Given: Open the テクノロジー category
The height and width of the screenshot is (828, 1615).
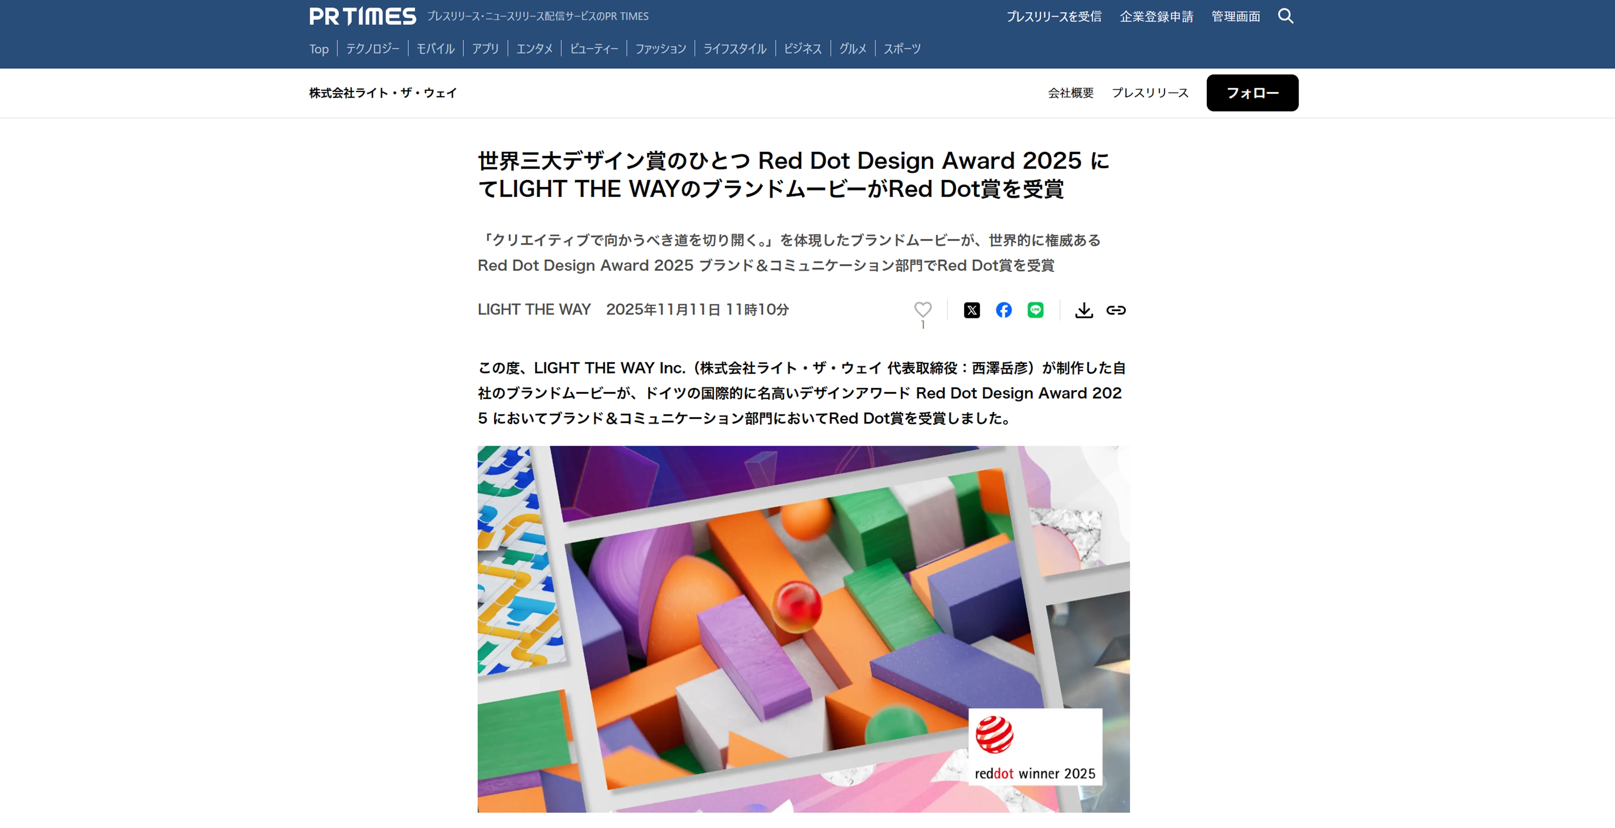Looking at the screenshot, I should point(372,49).
